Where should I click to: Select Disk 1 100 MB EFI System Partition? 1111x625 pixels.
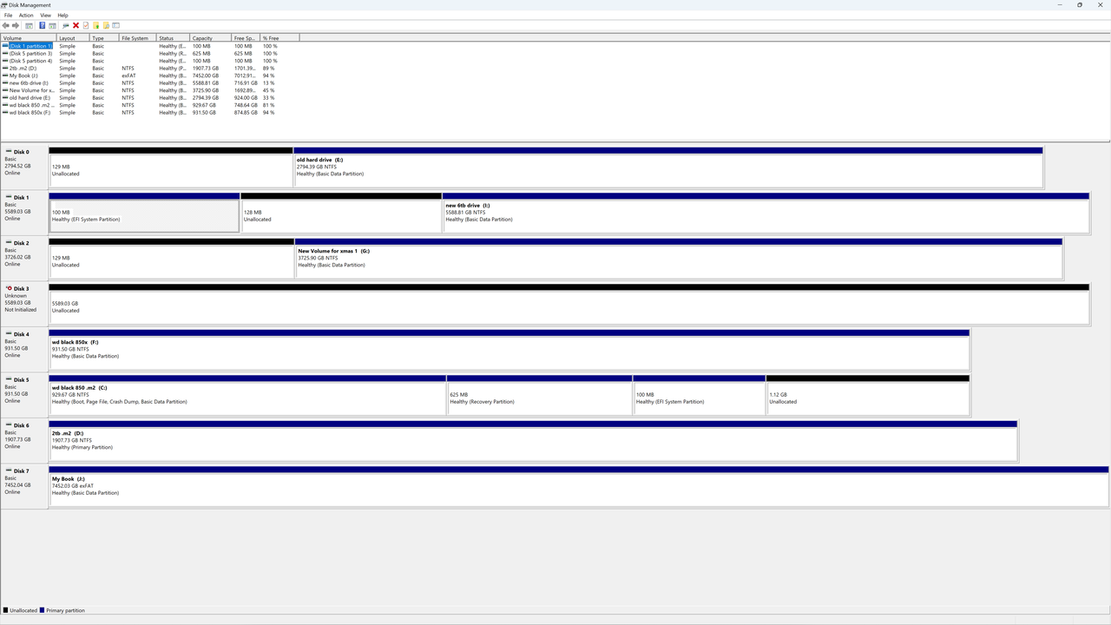144,213
